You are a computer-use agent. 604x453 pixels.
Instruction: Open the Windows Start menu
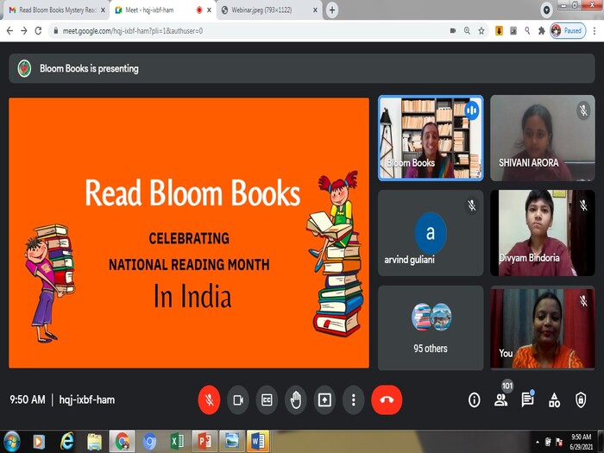(x=11, y=442)
